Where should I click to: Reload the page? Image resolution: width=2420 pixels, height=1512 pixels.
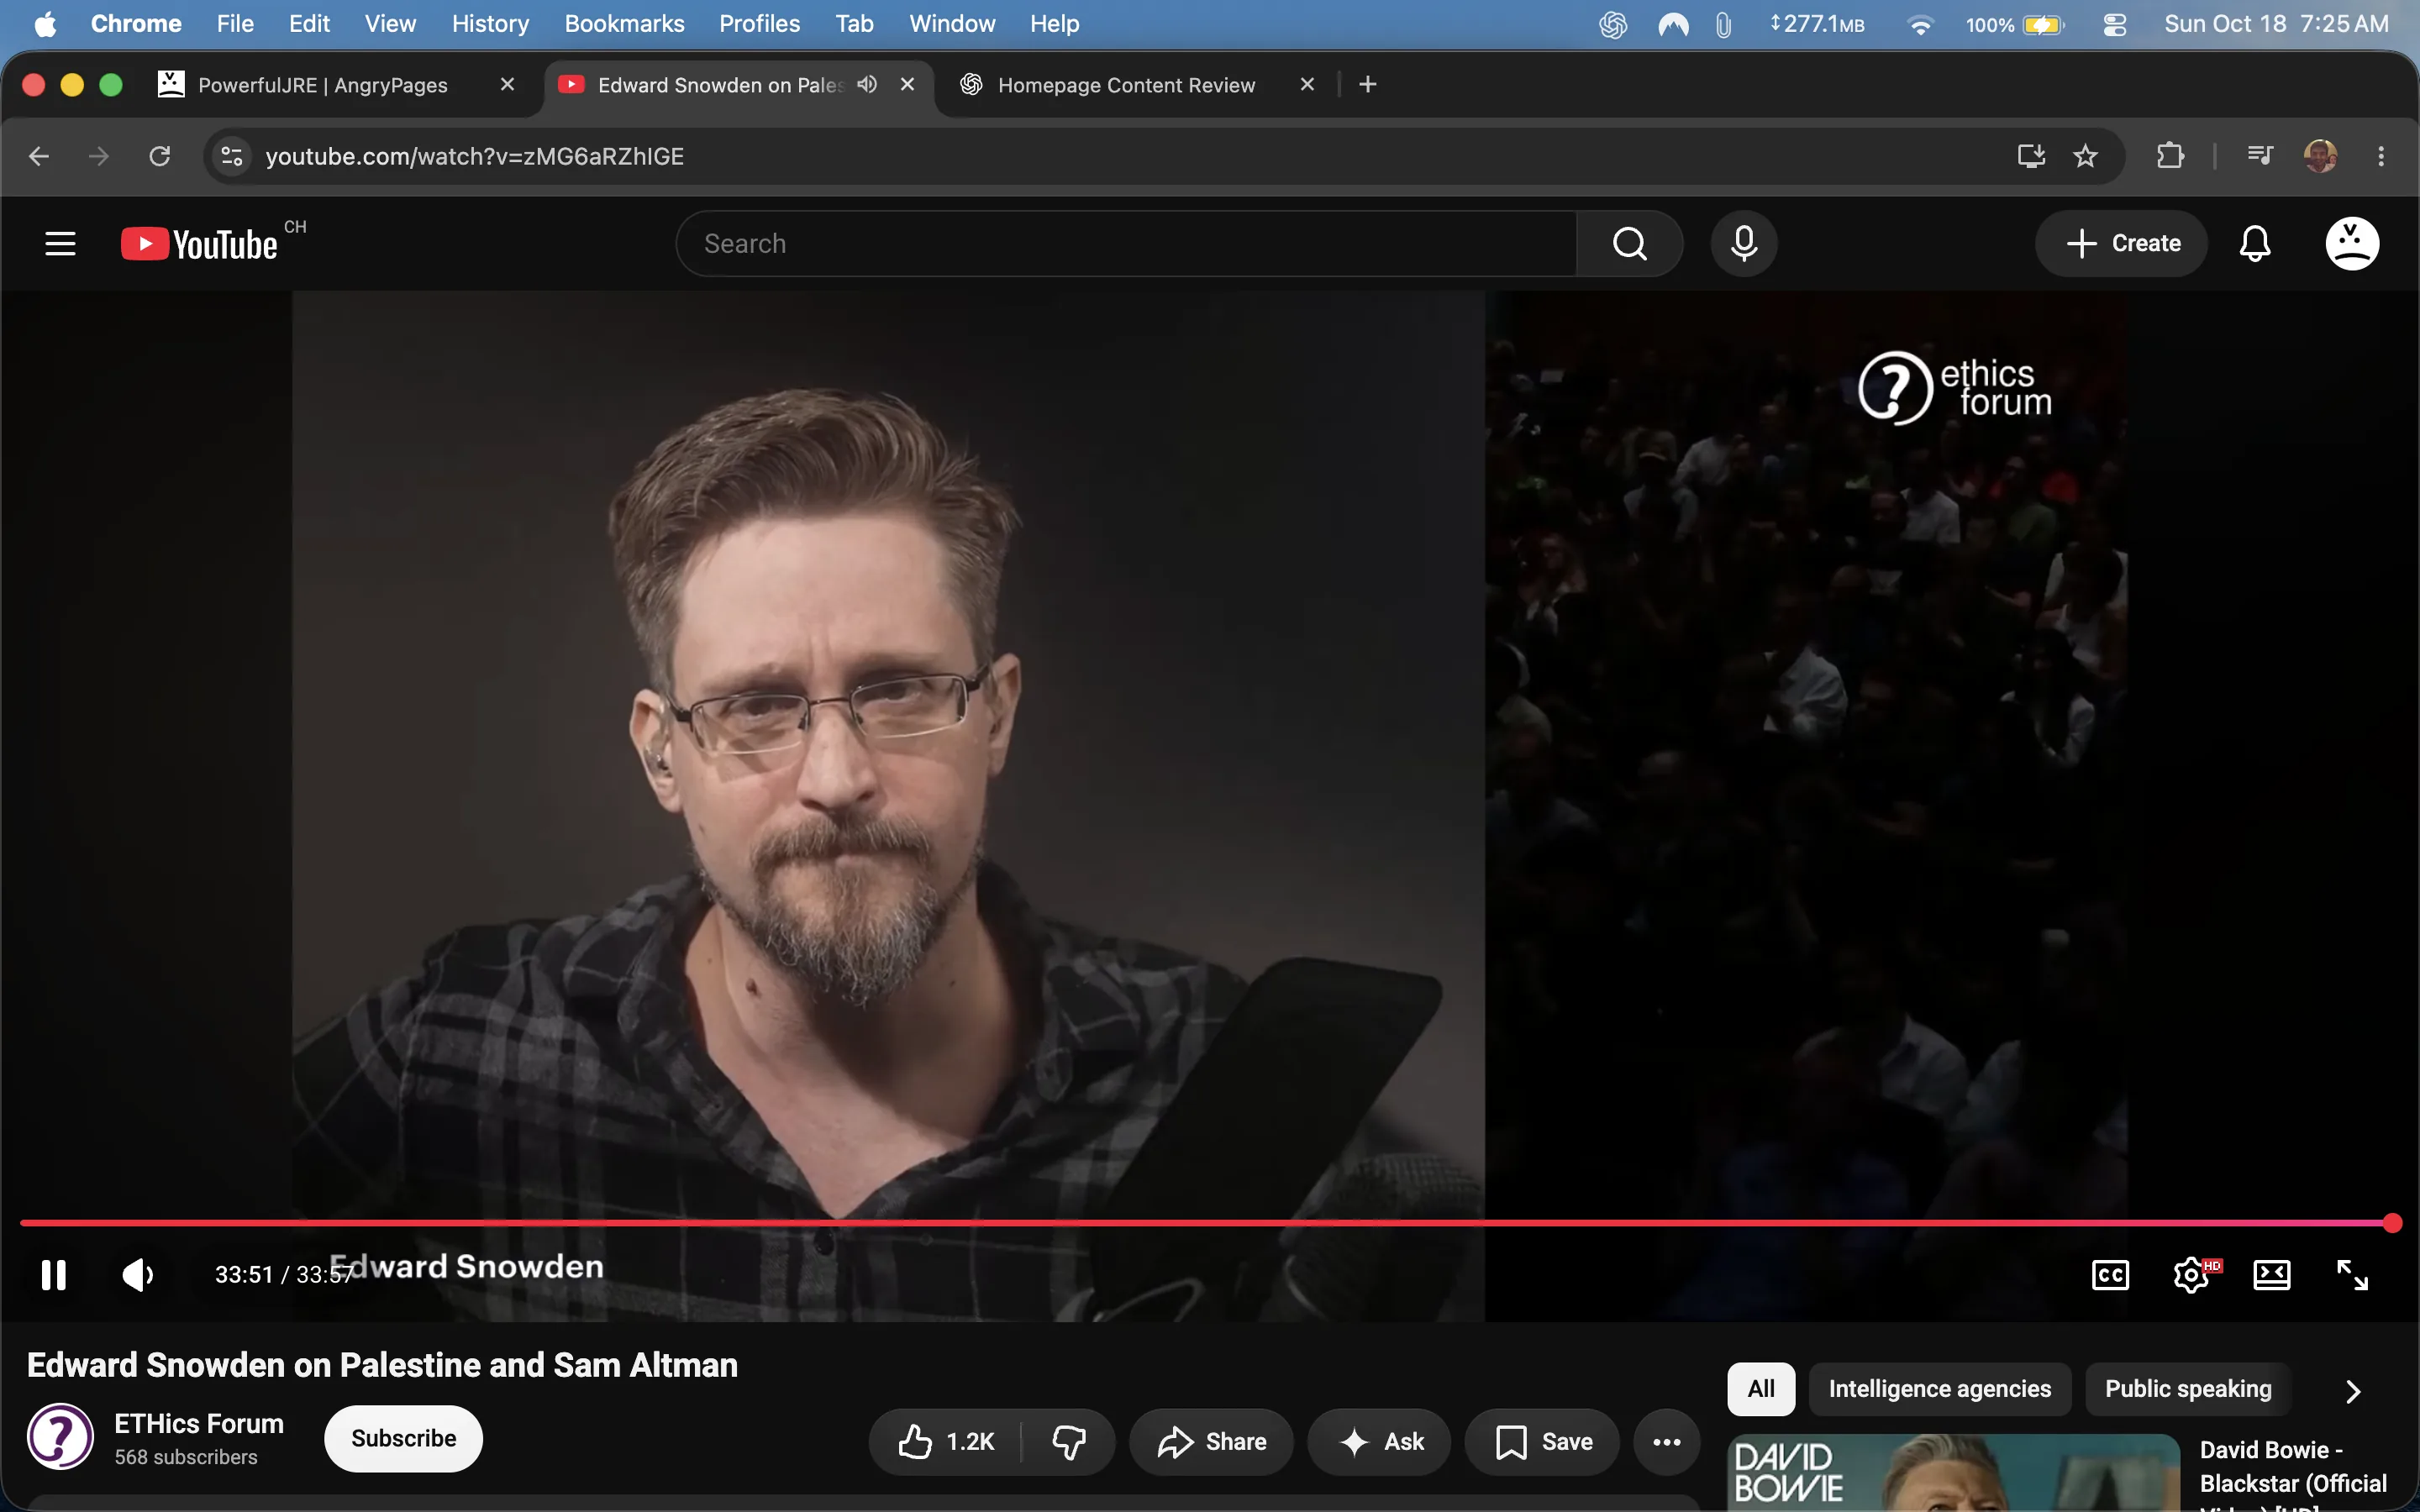(160, 156)
